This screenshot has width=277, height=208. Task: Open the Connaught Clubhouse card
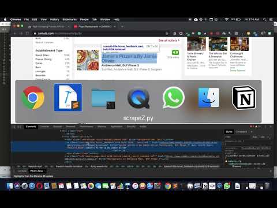[239, 54]
